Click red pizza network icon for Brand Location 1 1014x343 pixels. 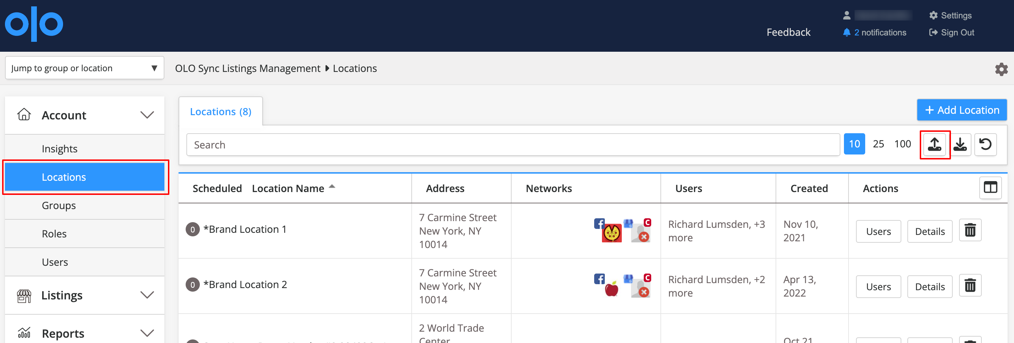611,233
